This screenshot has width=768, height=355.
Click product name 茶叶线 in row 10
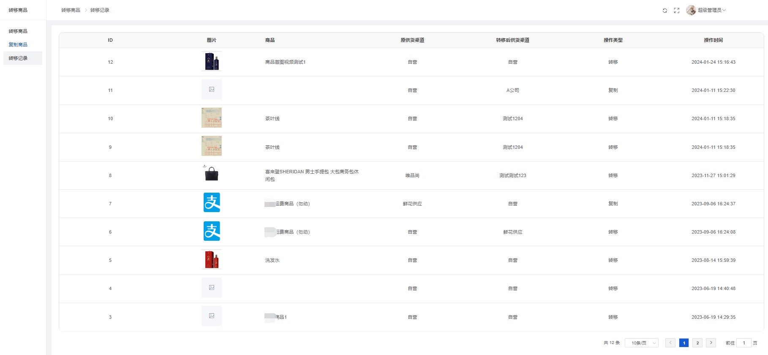pos(272,119)
